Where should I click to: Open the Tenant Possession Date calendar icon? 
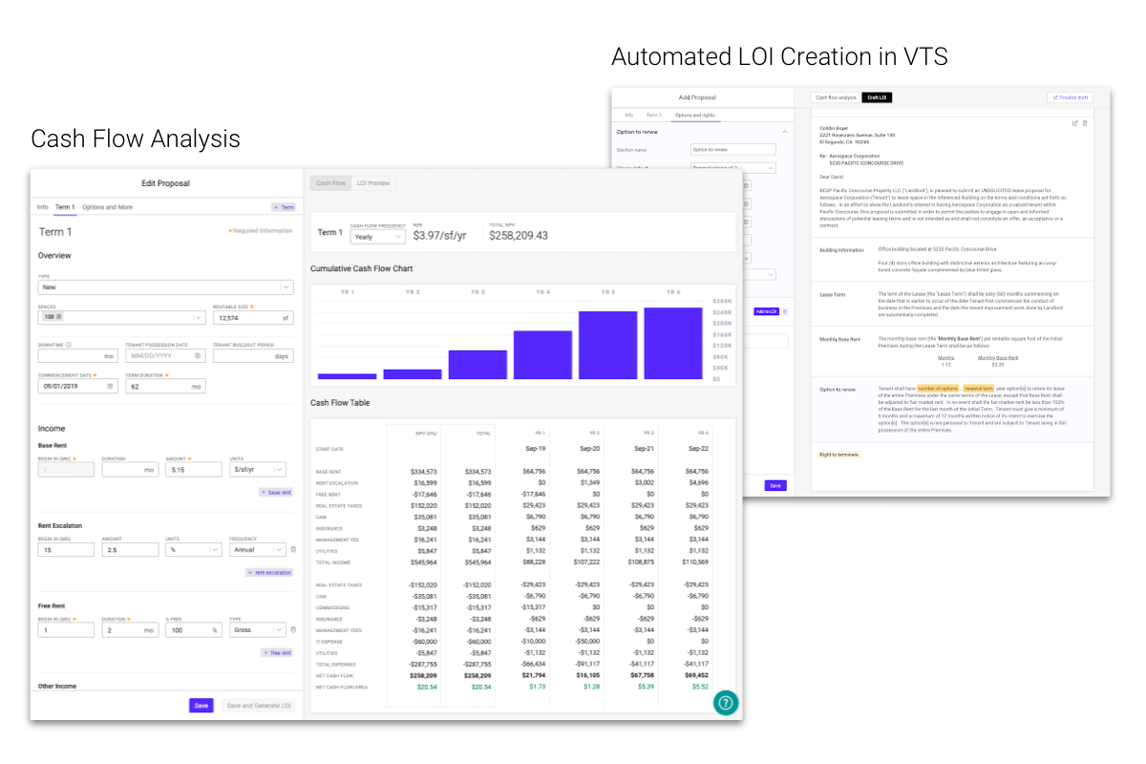198,355
